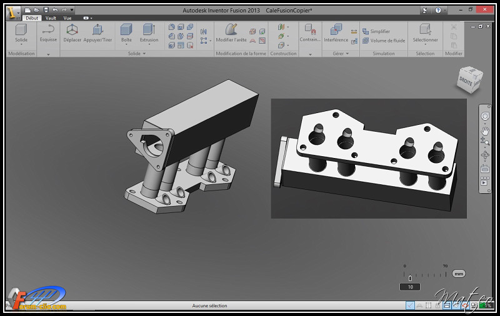Image resolution: width=500 pixels, height=316 pixels.
Task: Toggle the lock icon in the status bar
Action: coord(437,305)
